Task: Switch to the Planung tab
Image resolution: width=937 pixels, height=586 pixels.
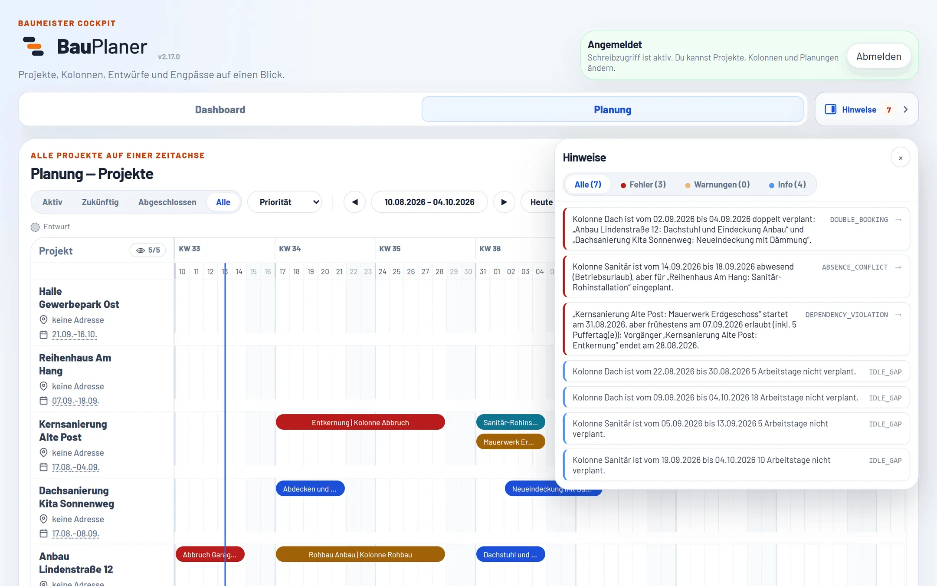Action: 613,109
